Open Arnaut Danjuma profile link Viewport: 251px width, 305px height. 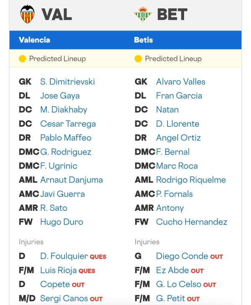tap(72, 180)
